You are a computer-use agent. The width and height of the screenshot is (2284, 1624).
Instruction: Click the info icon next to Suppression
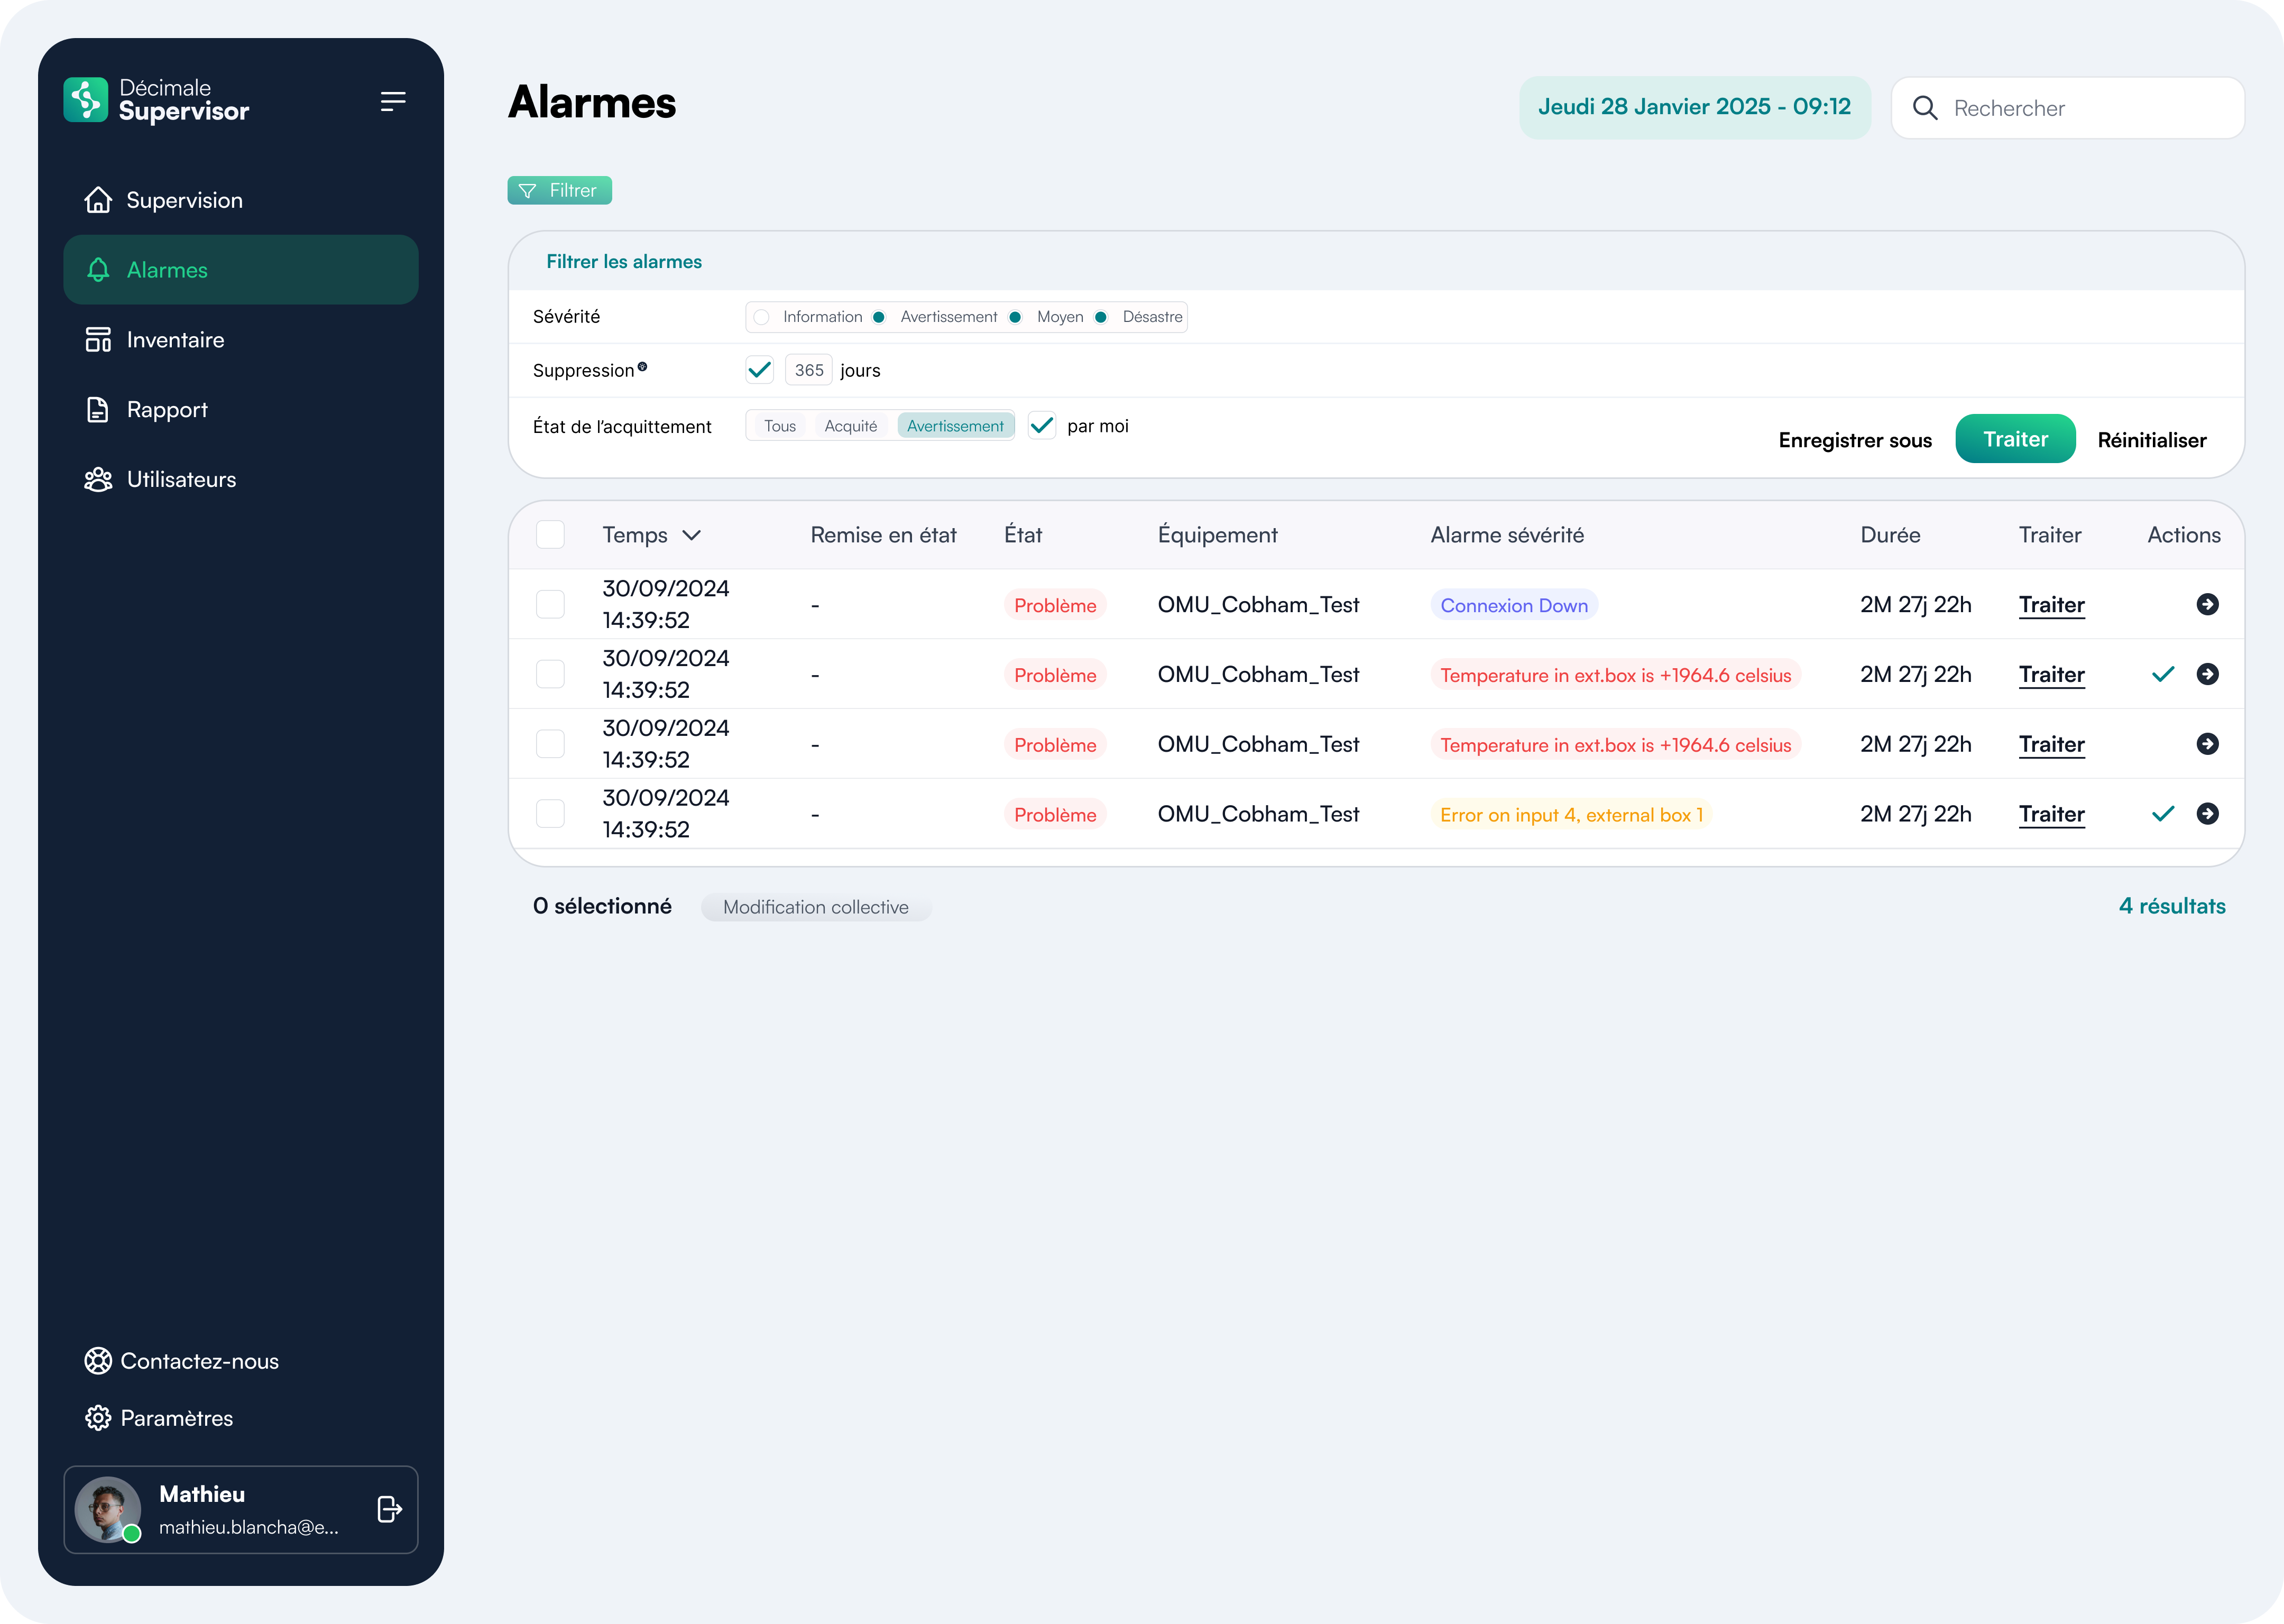tap(642, 367)
